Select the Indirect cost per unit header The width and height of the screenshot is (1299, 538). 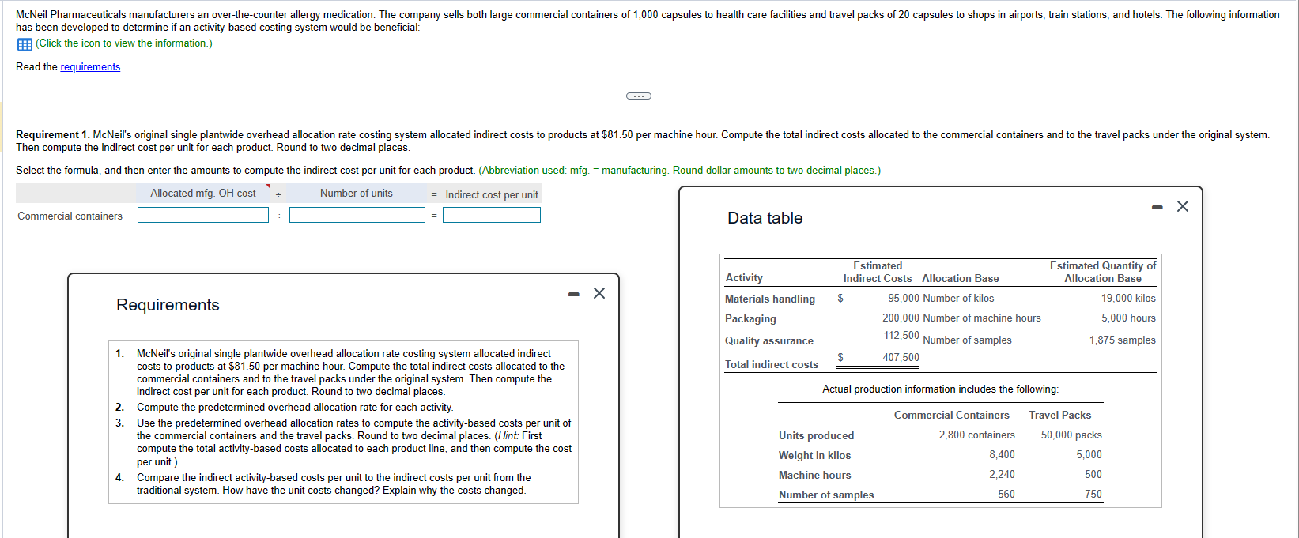492,194
